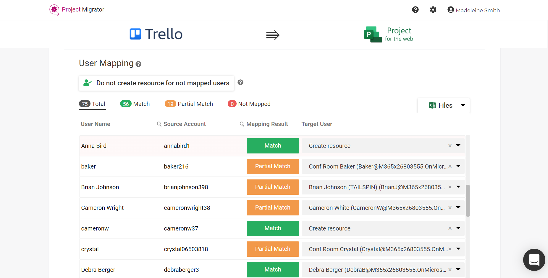Click source account crystal06503818
Image resolution: width=548 pixels, height=278 pixels.
click(x=186, y=249)
